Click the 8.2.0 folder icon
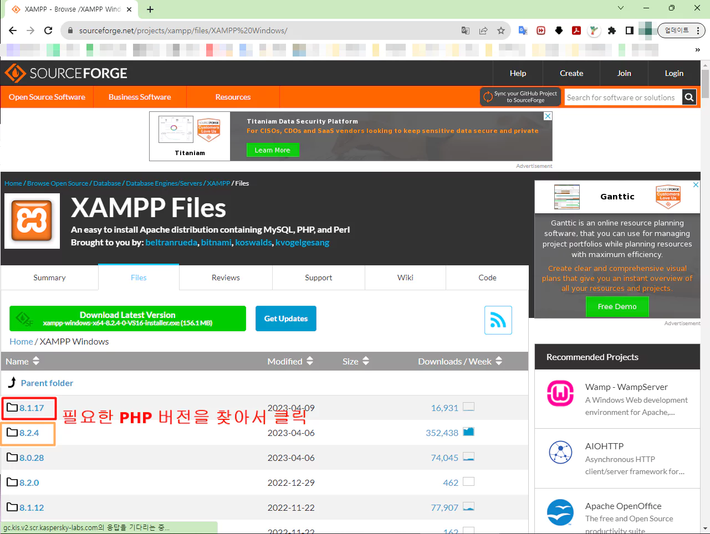710x534 pixels. coord(12,482)
